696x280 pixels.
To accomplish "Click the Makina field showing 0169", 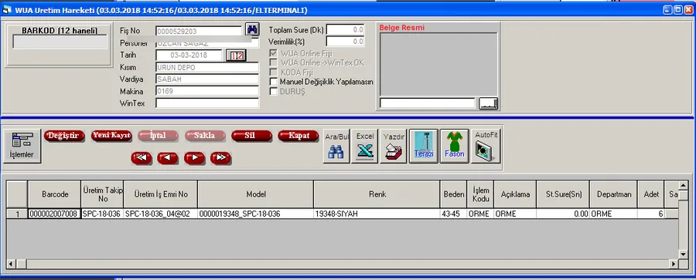I will [207, 91].
